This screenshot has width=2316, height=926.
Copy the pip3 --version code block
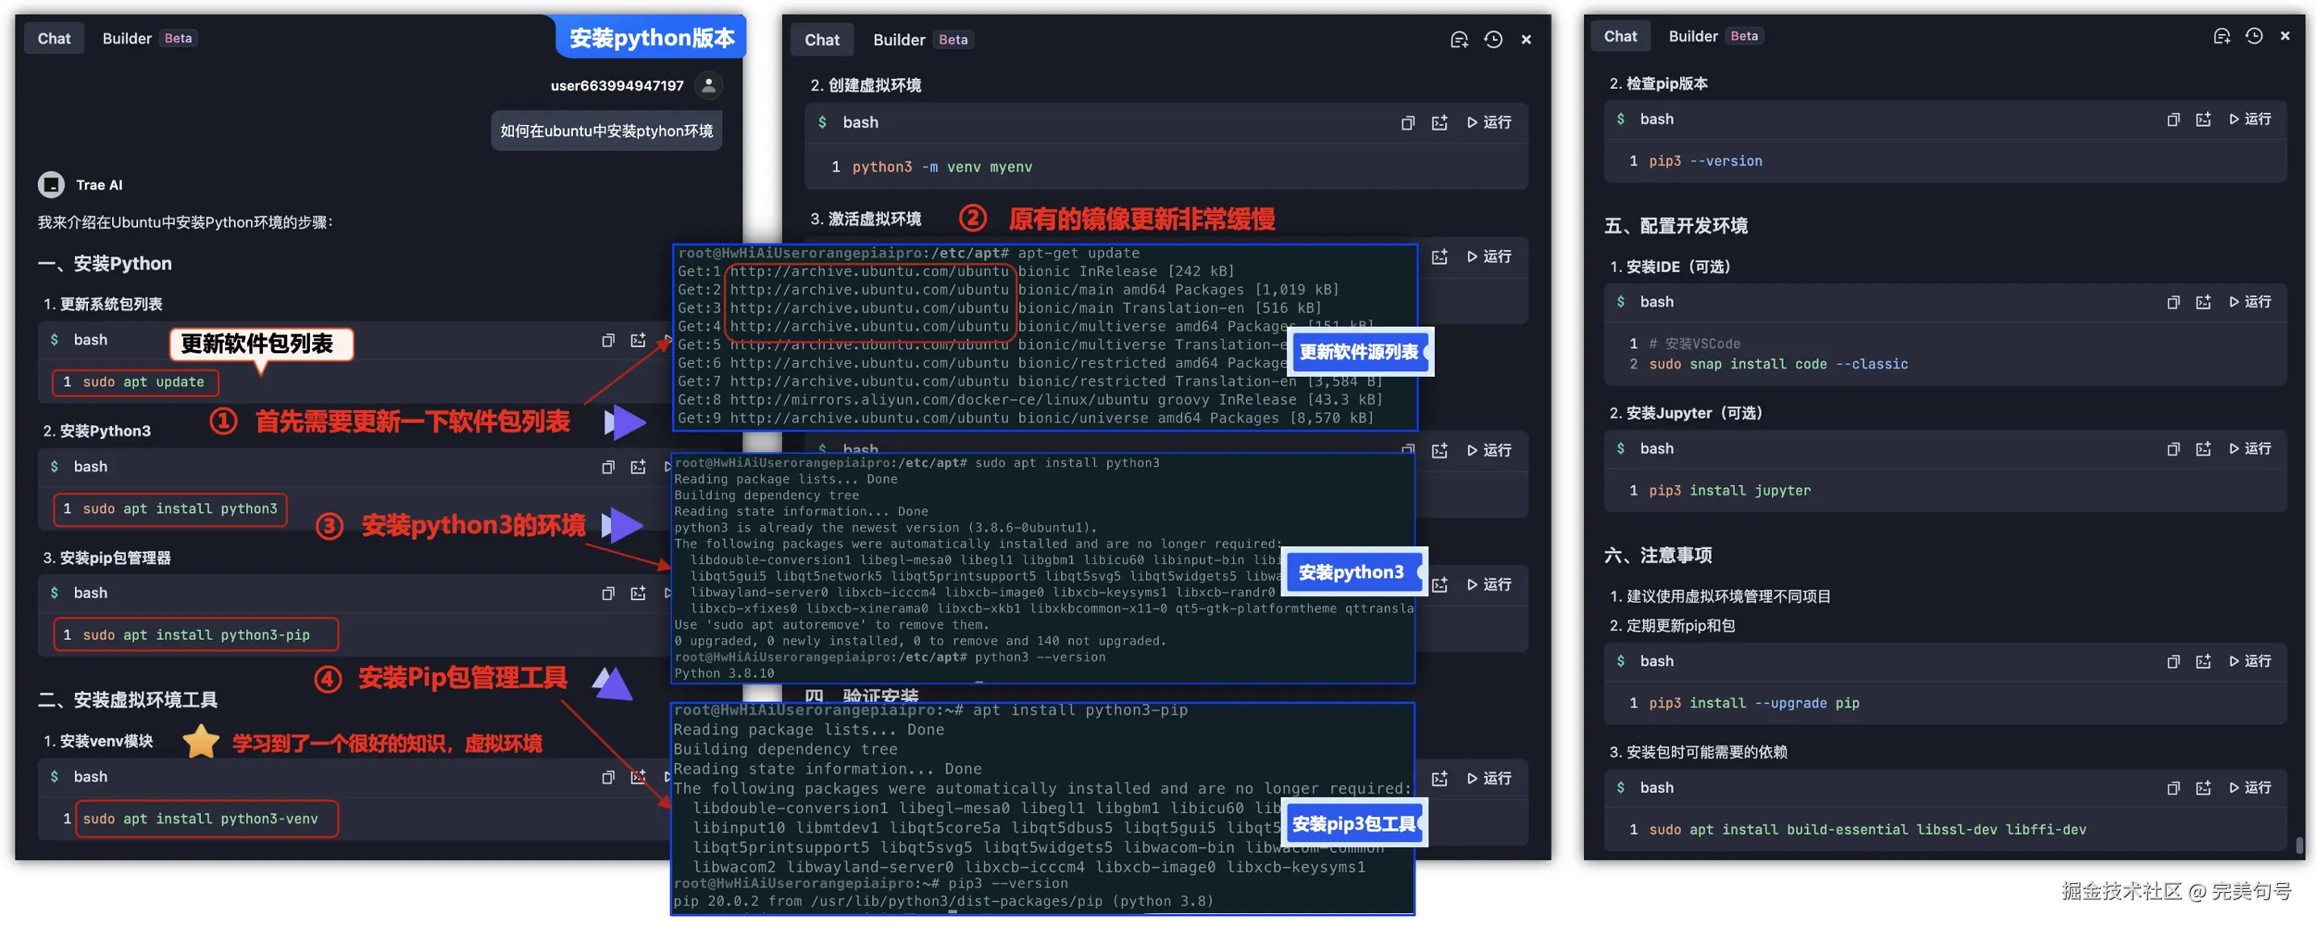tap(2172, 119)
